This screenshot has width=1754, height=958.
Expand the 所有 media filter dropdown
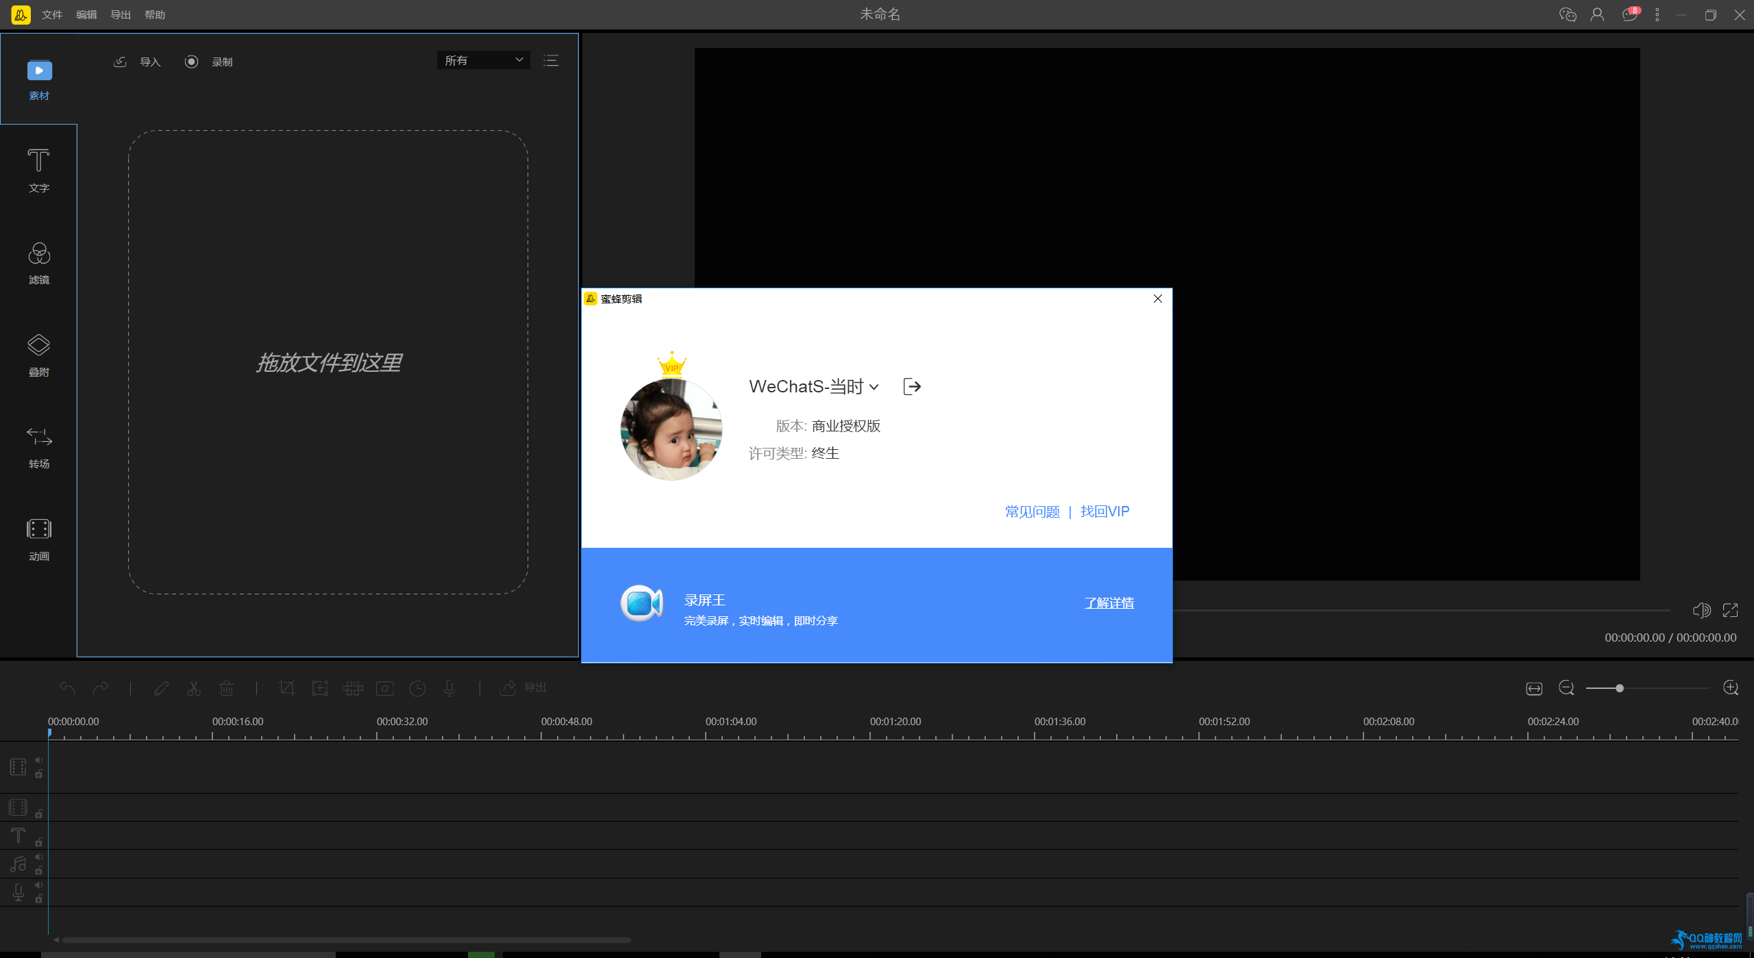point(484,60)
